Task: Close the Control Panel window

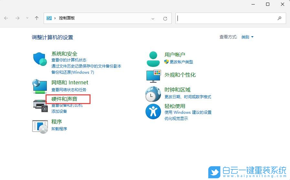Action: point(283,4)
